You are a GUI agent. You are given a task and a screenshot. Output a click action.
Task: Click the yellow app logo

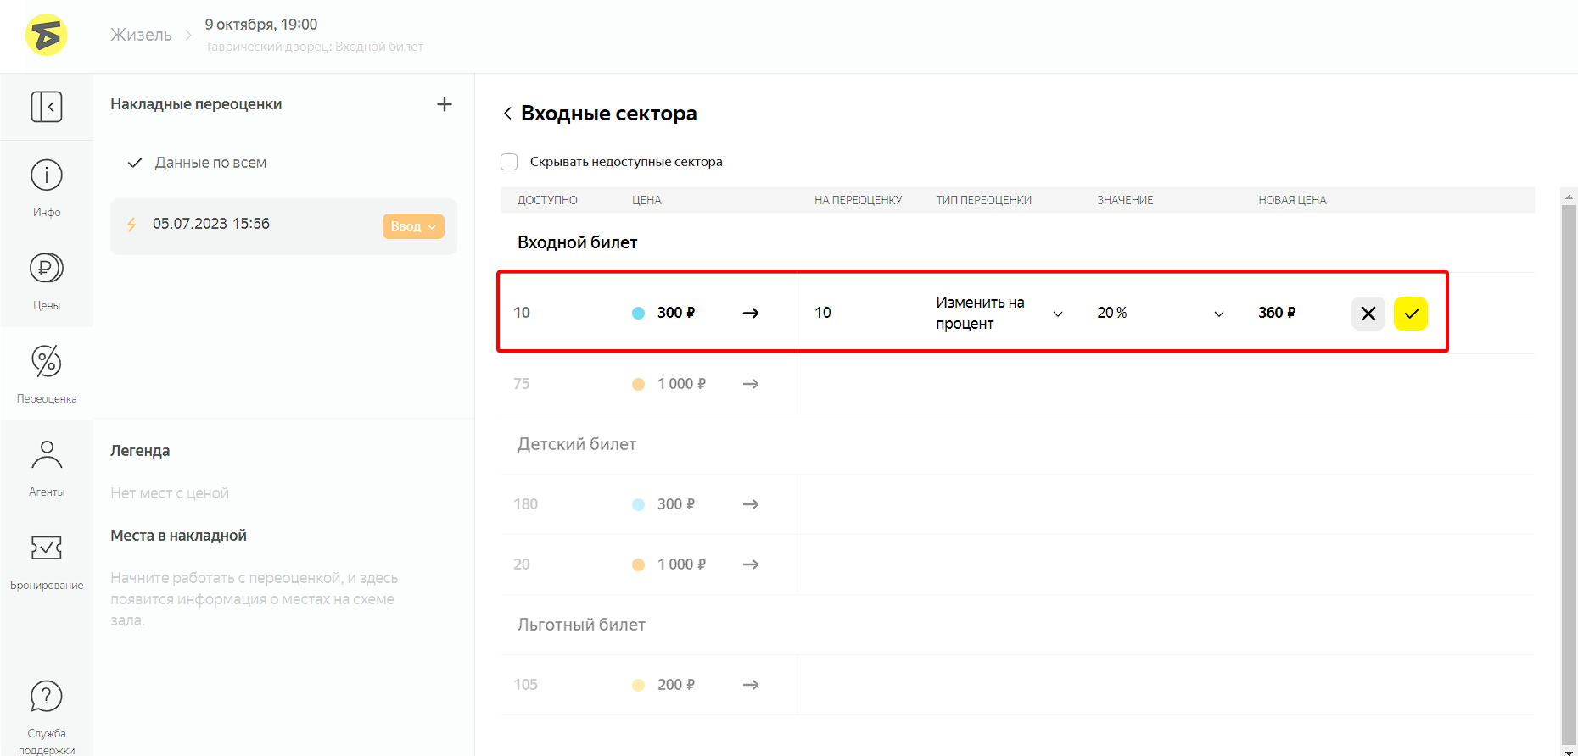[x=47, y=36]
